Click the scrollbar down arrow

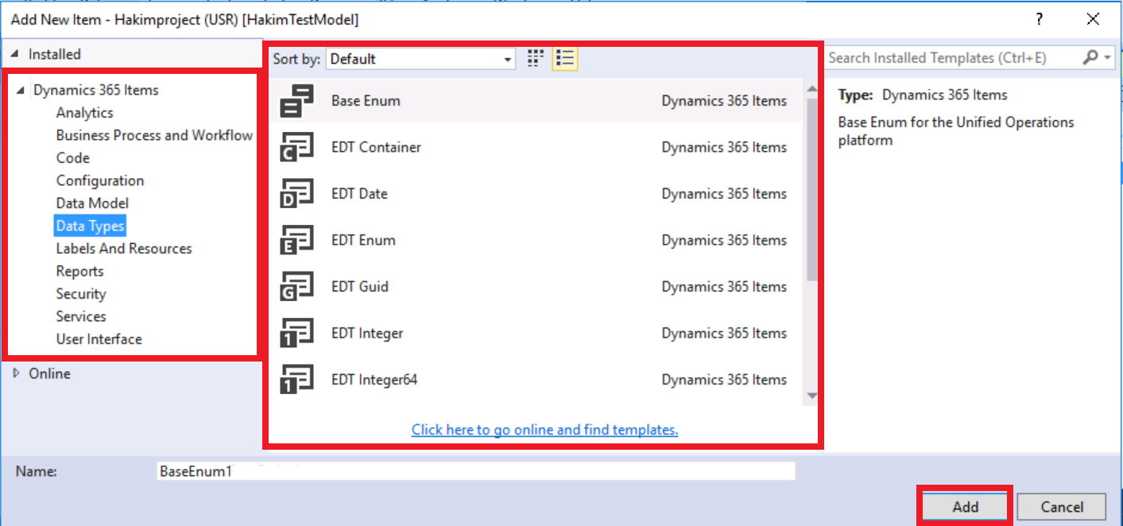point(811,395)
